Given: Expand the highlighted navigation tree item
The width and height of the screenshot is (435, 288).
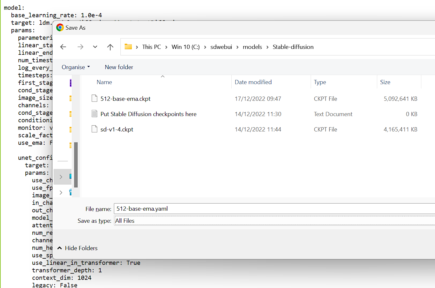Looking at the screenshot, I should (61, 177).
